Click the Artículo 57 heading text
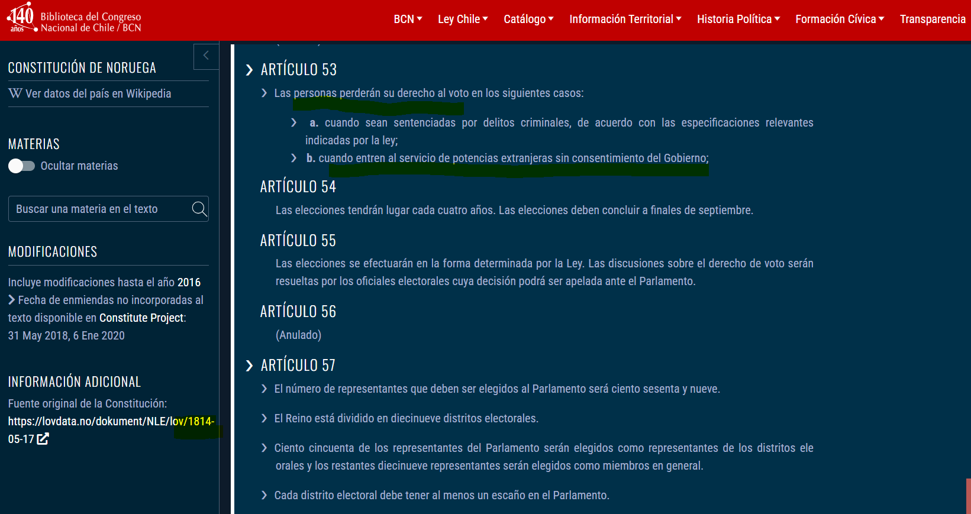This screenshot has width=971, height=514. (x=298, y=366)
